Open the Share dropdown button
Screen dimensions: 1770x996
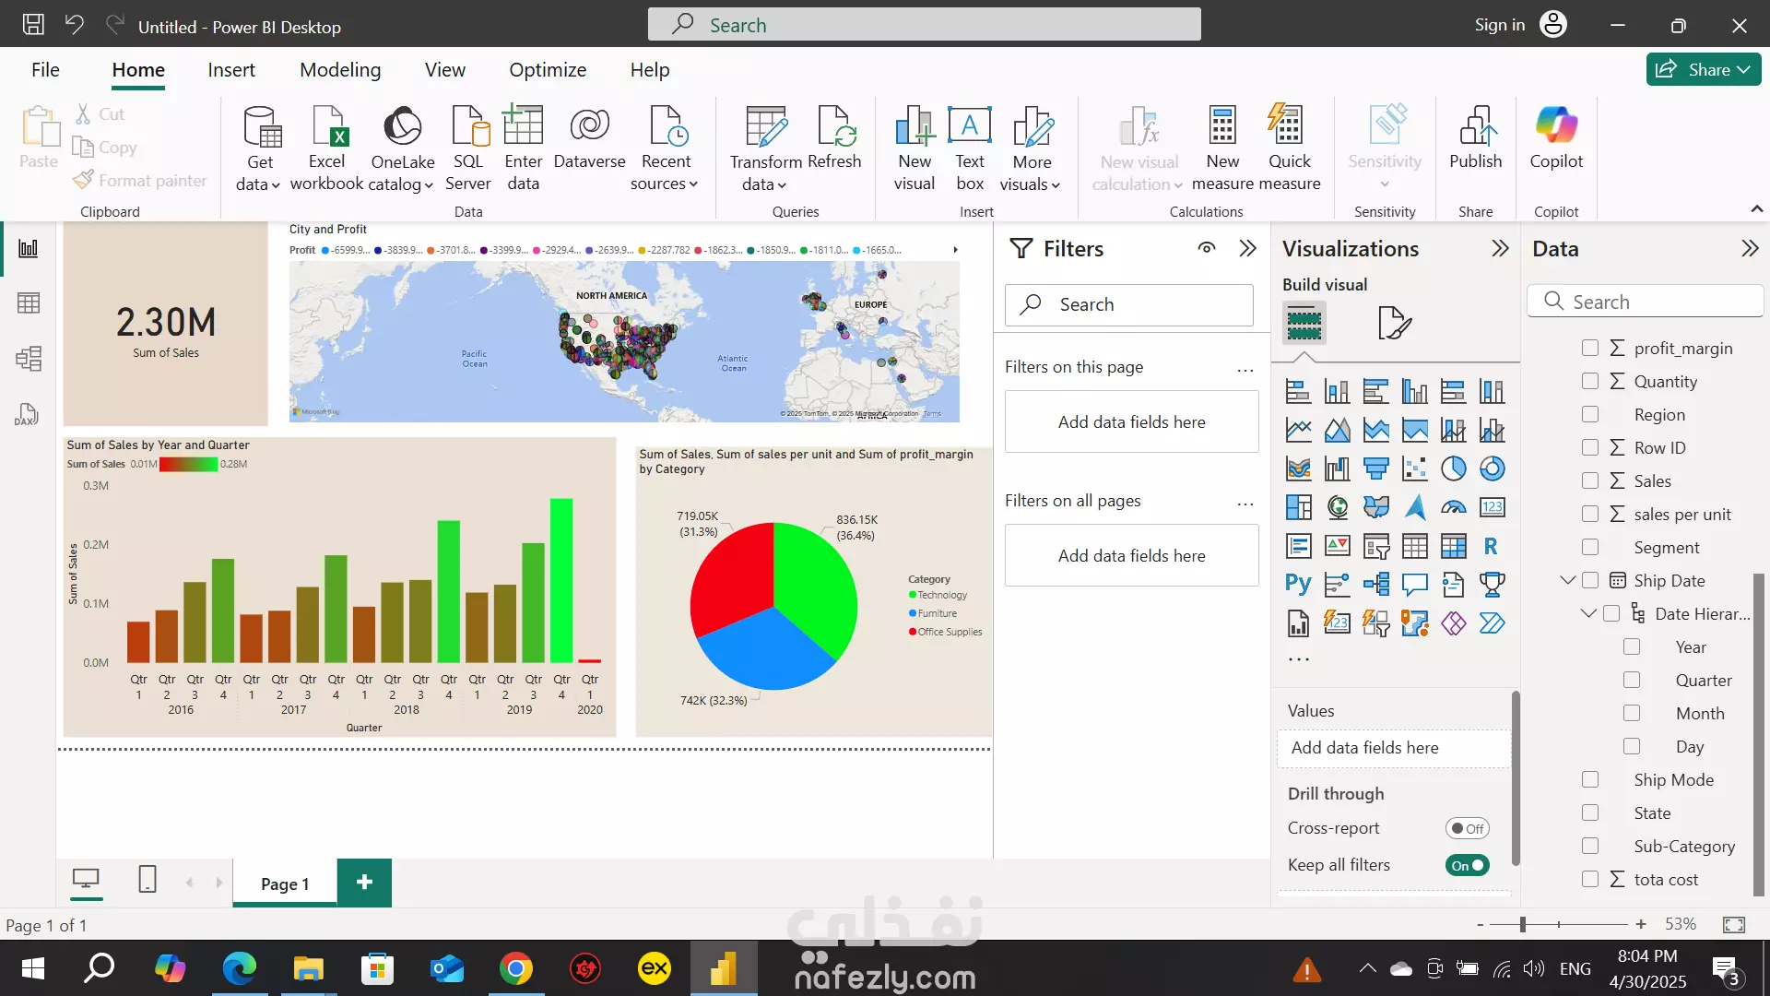coord(1704,69)
